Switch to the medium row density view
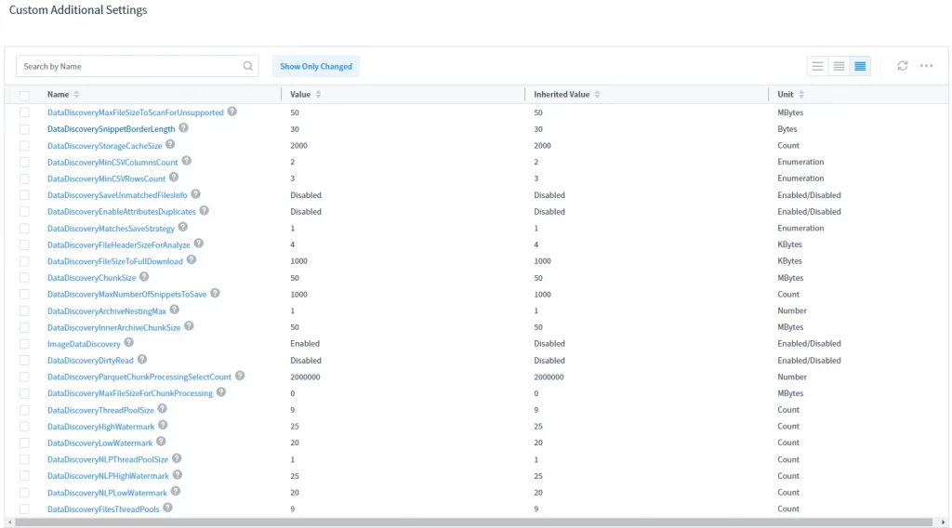The width and height of the screenshot is (952, 528). coord(840,66)
